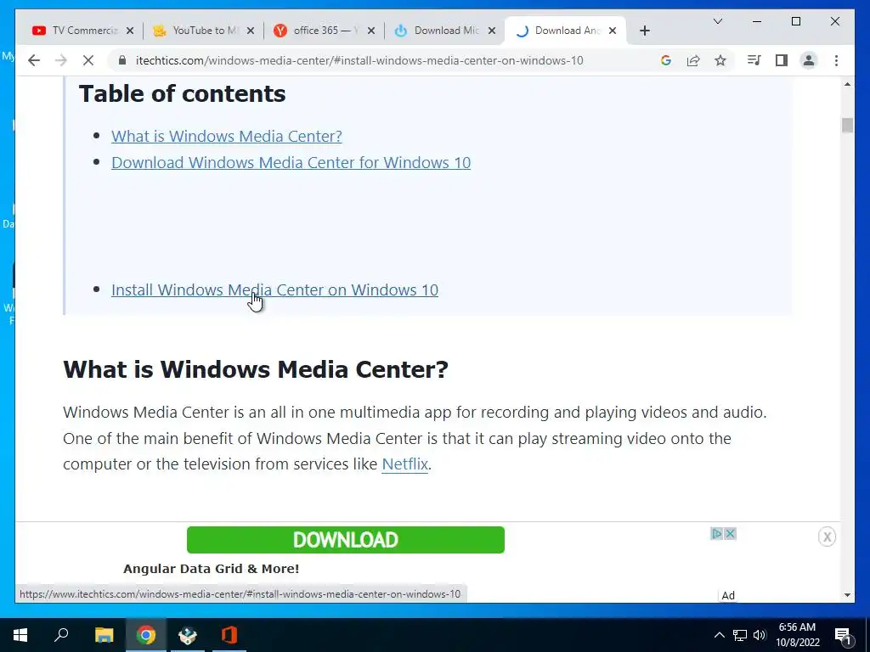Close the TV Commercial tab
This screenshot has width=870, height=652.
point(130,31)
